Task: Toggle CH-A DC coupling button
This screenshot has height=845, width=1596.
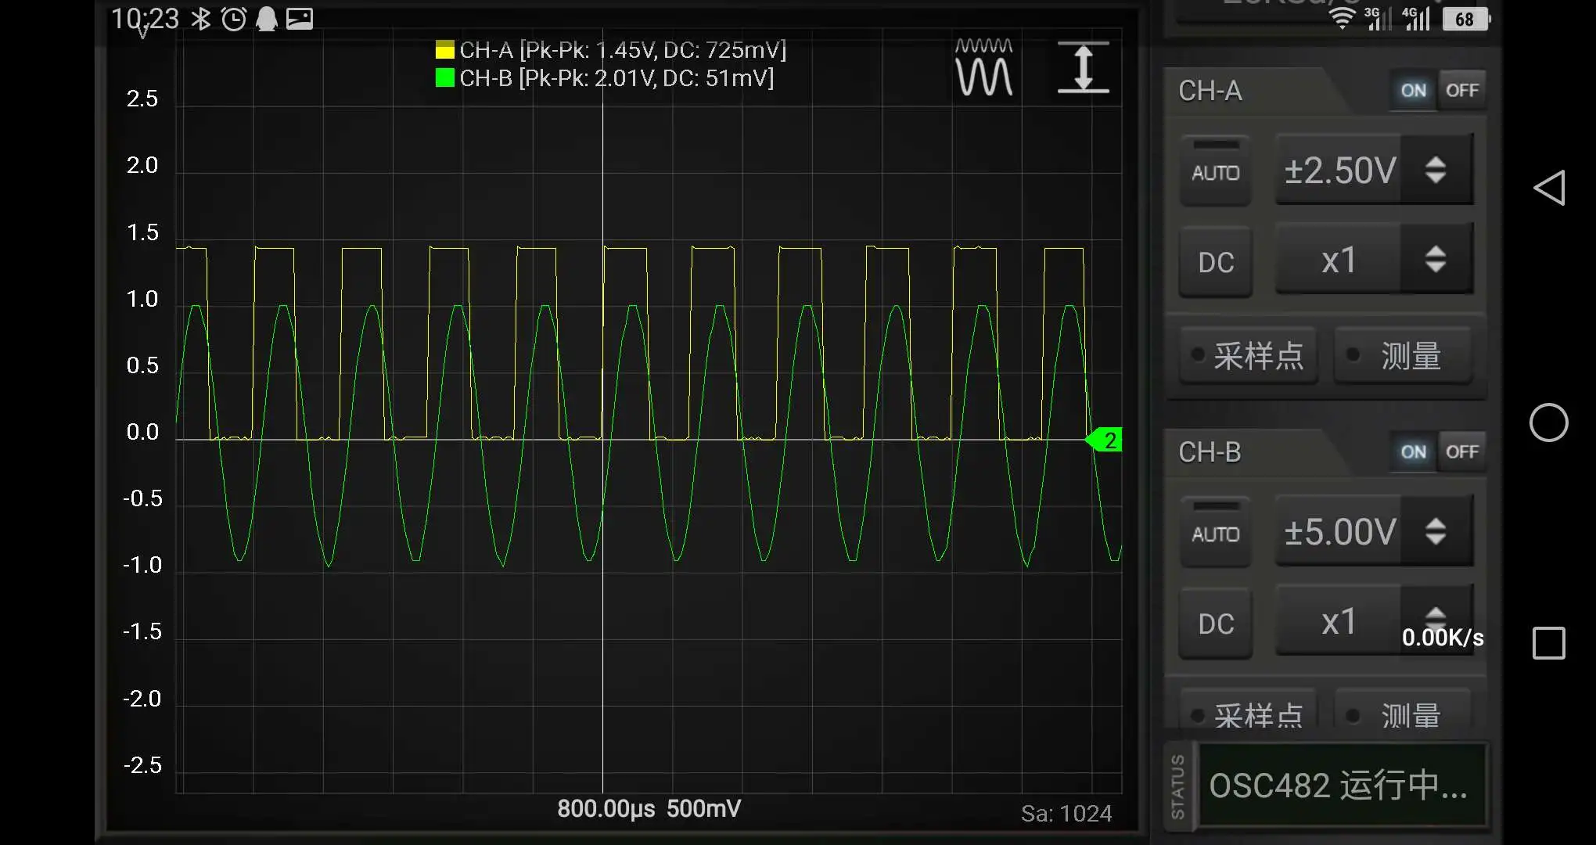Action: click(1216, 262)
